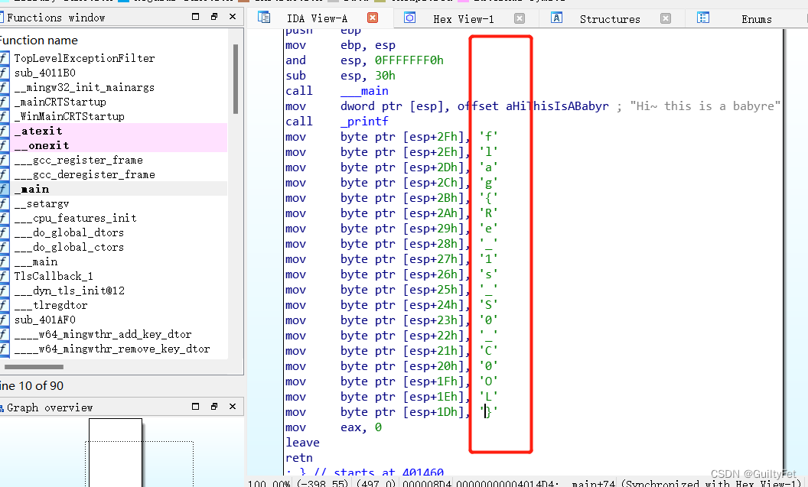Click the Structures tab icon
The width and height of the screenshot is (808, 487).
pos(557,18)
